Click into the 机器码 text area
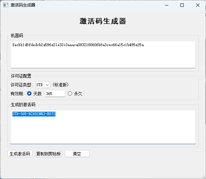206x179 pixels. pyautogui.click(x=103, y=55)
